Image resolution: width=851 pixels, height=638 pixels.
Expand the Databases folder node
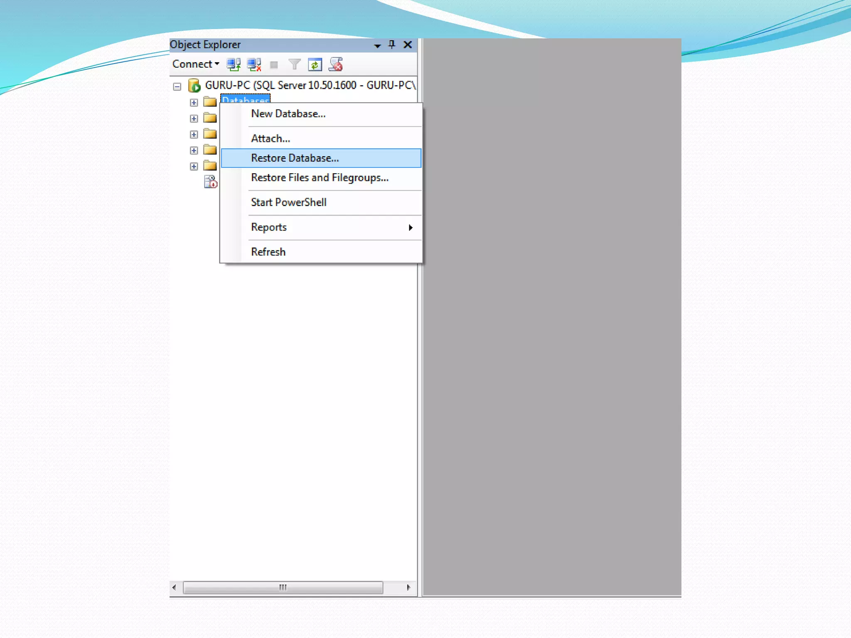tap(194, 102)
